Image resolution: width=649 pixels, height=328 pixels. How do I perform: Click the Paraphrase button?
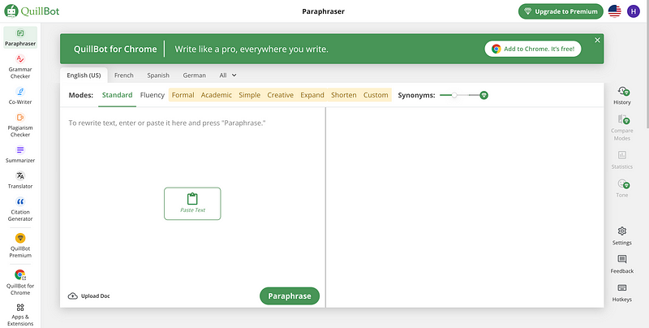290,296
